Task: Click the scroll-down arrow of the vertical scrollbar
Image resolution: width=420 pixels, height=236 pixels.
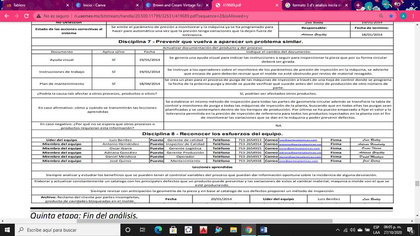Action: tap(417, 216)
